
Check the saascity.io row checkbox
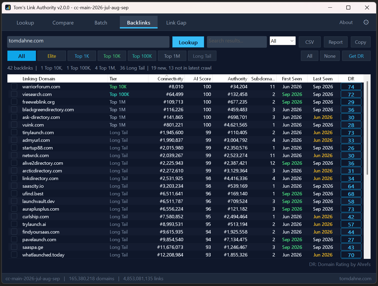14,186
